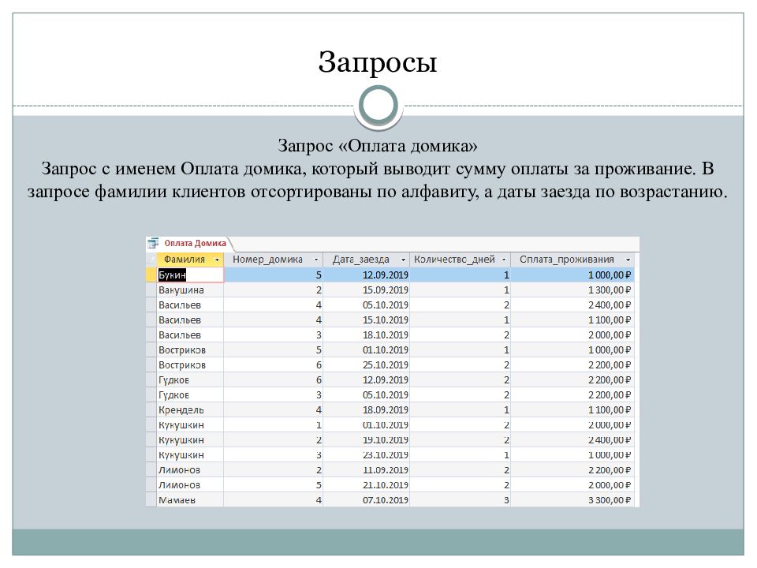Open the Номер_домика column dropdown arrow
The width and height of the screenshot is (757, 568).
316,260
